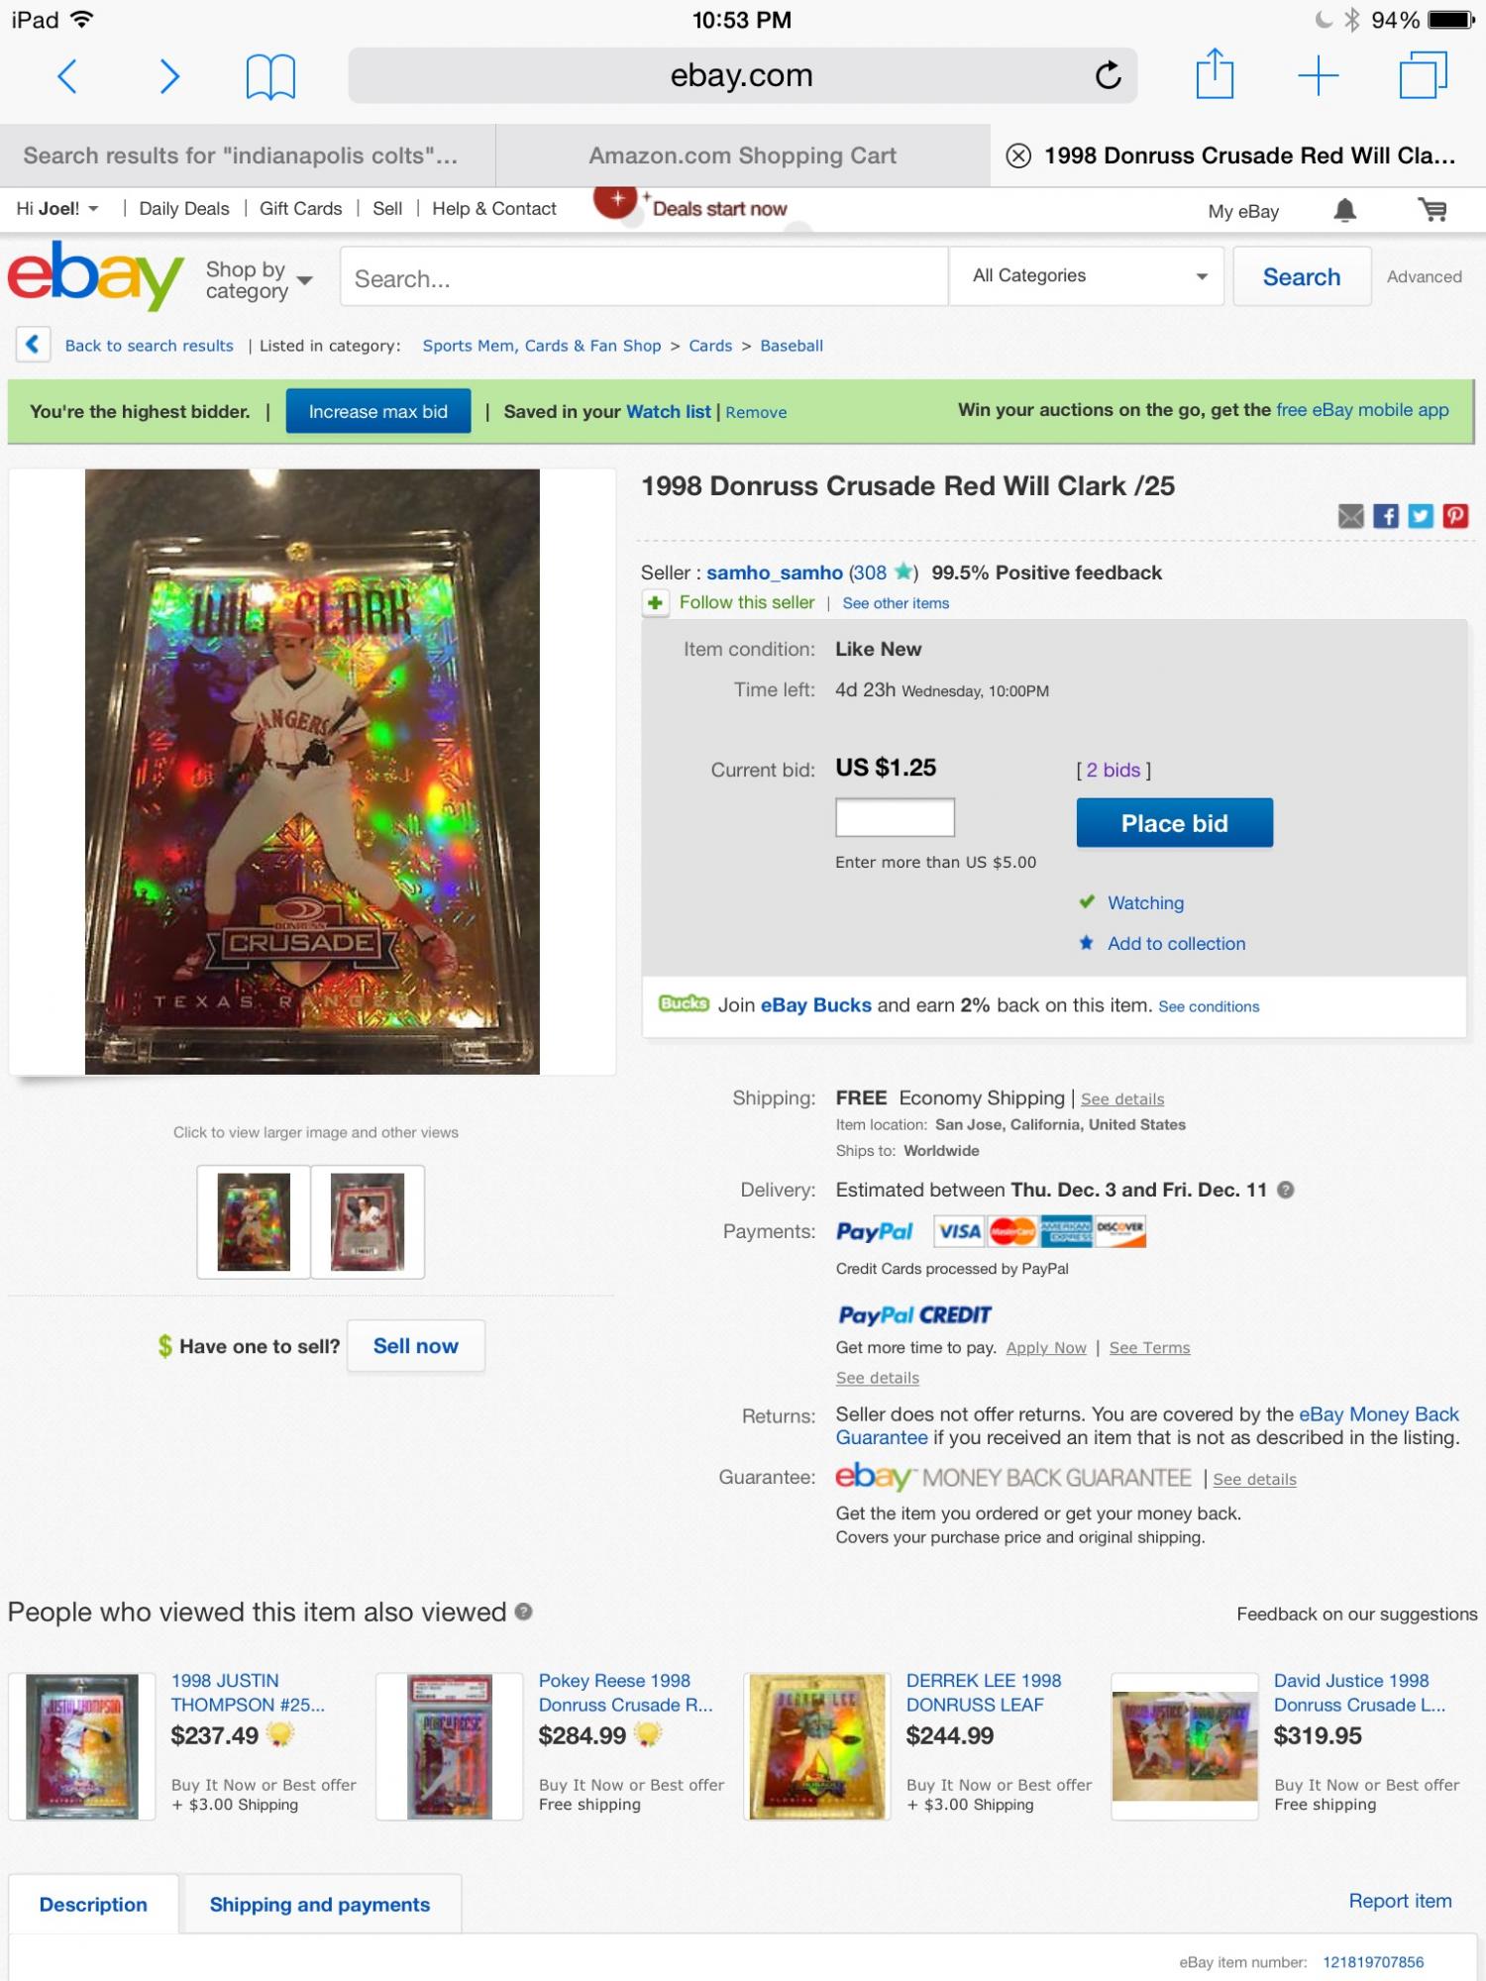Image resolution: width=1486 pixels, height=1981 pixels.
Task: Share listing on Twitter icon
Action: click(1421, 515)
